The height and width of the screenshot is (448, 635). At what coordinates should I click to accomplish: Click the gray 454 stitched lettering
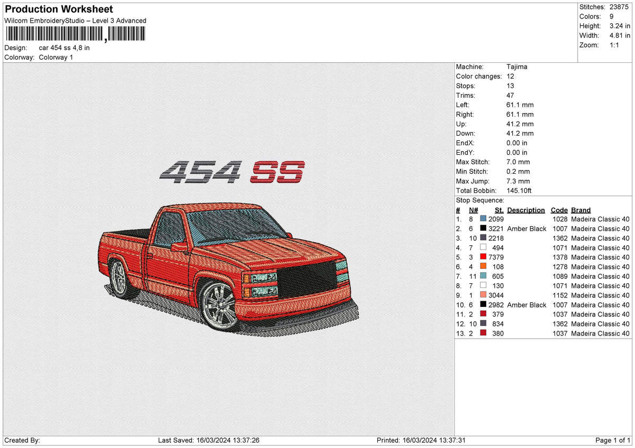199,172
